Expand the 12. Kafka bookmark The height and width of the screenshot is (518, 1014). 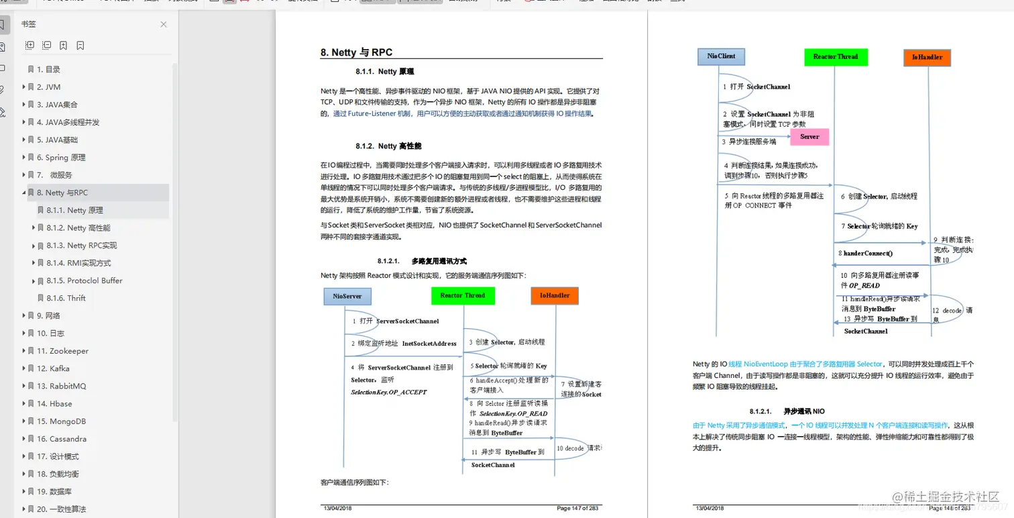coord(23,368)
